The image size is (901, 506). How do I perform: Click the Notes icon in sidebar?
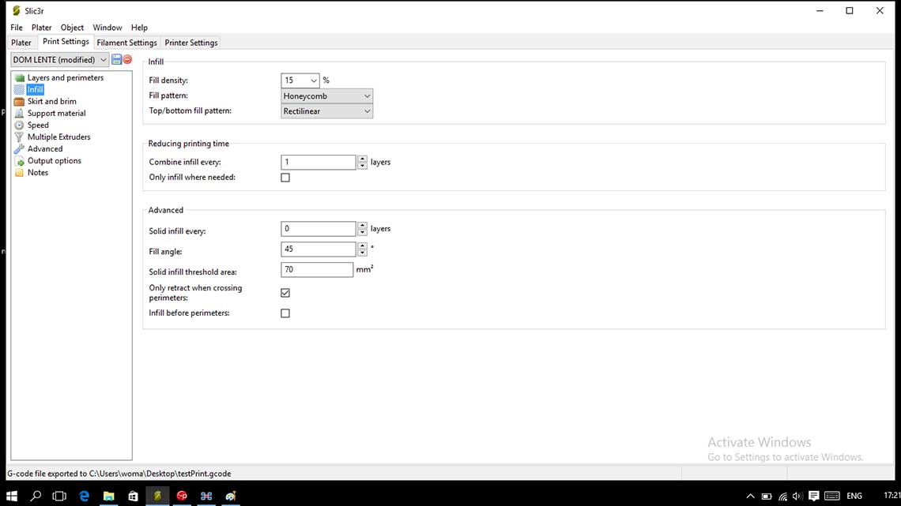pos(20,173)
